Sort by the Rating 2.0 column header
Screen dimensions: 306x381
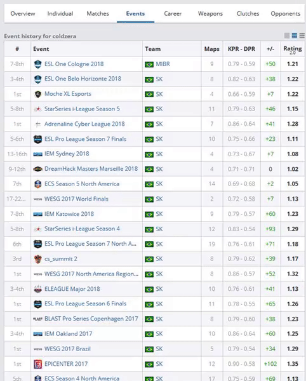pos(293,50)
